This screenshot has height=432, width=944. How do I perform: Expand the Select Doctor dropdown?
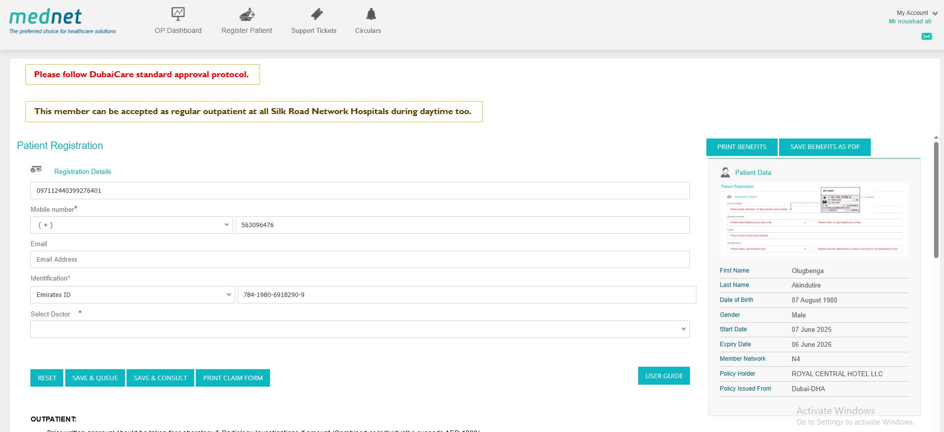click(360, 329)
